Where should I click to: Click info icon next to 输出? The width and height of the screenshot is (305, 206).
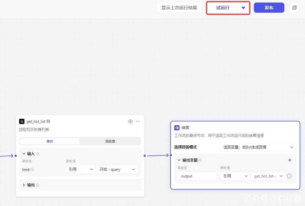(37, 185)
